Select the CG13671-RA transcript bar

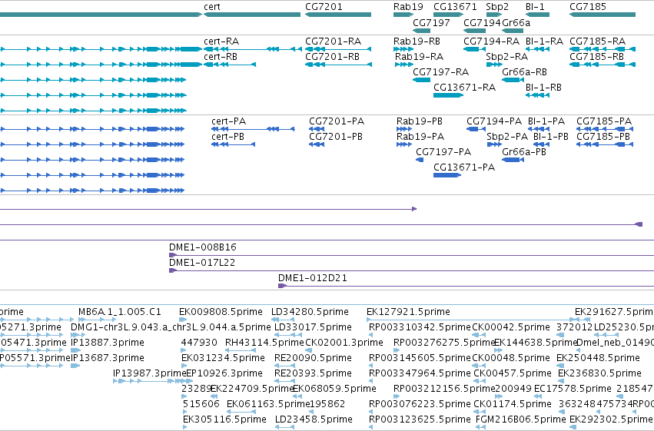448,95
